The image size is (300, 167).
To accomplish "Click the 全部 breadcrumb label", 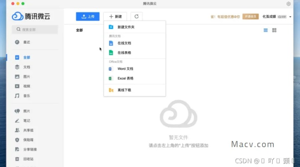I will point(79,30).
